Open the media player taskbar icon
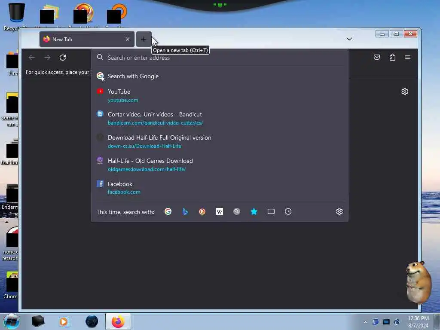The height and width of the screenshot is (330, 440). [64, 321]
